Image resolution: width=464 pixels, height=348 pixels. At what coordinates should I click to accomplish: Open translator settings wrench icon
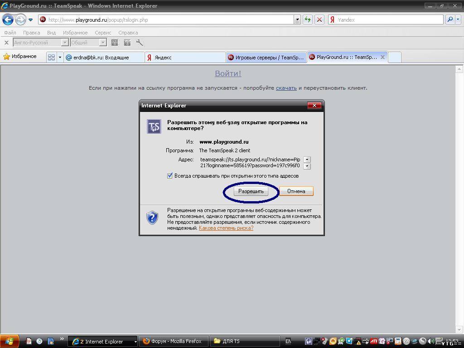coord(140,43)
